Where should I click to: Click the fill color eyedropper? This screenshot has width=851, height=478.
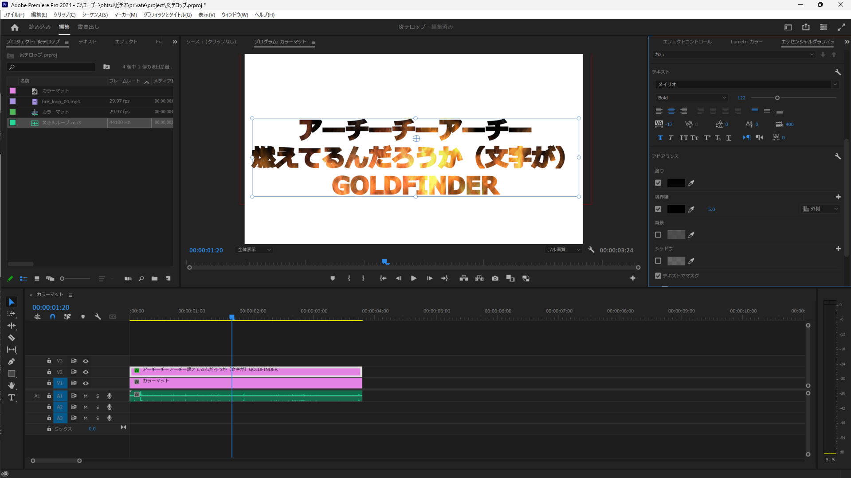coord(691,183)
